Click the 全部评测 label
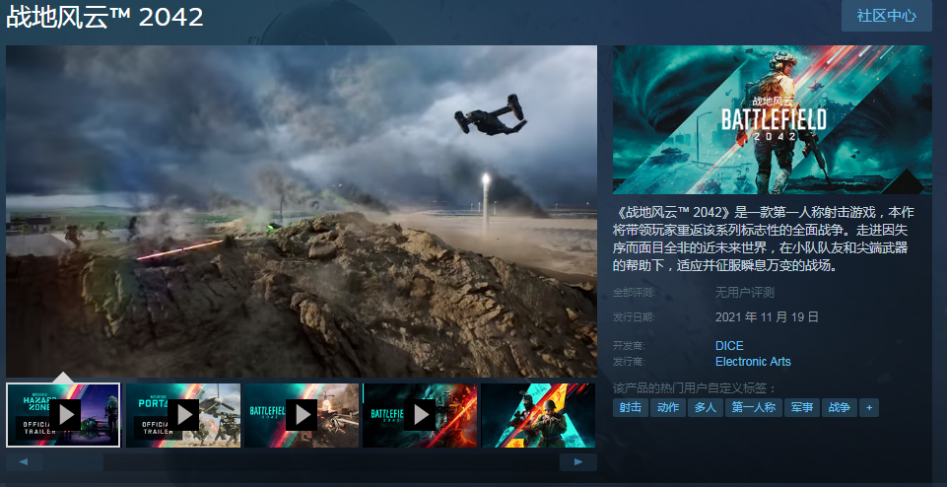The height and width of the screenshot is (487, 947). (x=634, y=293)
